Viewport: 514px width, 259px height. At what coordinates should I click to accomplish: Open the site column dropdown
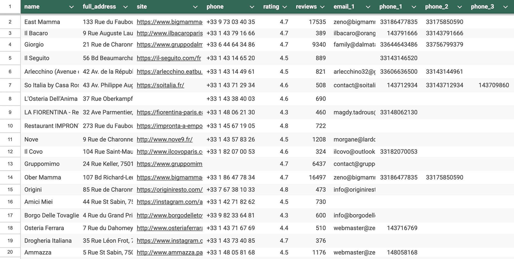pos(196,7)
